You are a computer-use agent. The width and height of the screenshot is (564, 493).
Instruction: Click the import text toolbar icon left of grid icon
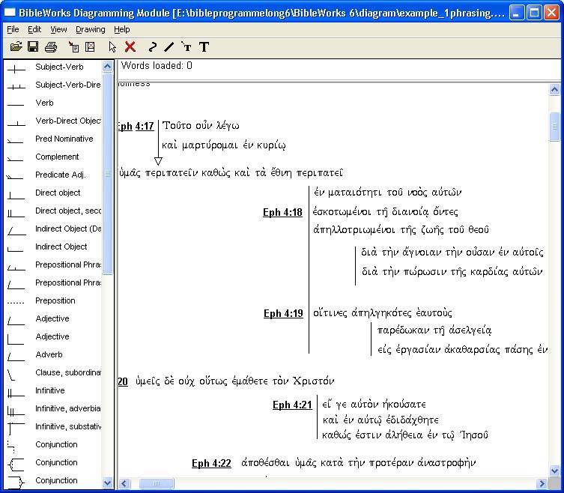73,46
